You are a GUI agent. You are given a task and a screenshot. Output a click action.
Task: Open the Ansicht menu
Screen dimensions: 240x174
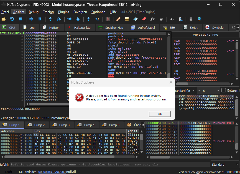19,12
